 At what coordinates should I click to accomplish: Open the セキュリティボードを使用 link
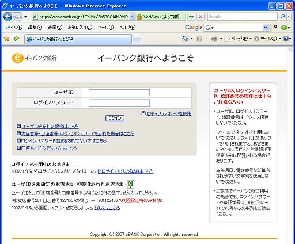169,113
